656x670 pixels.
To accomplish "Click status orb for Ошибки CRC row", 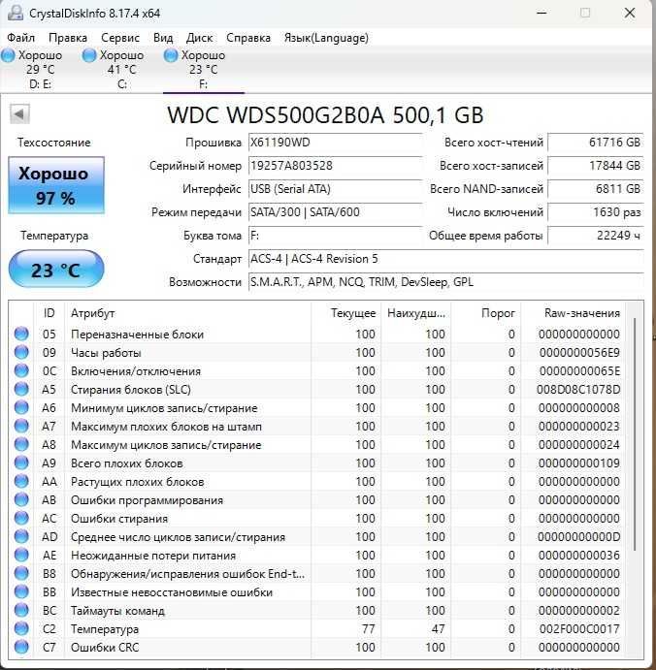I will (x=21, y=647).
